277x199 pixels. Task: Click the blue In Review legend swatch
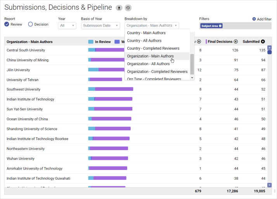(x=91, y=42)
